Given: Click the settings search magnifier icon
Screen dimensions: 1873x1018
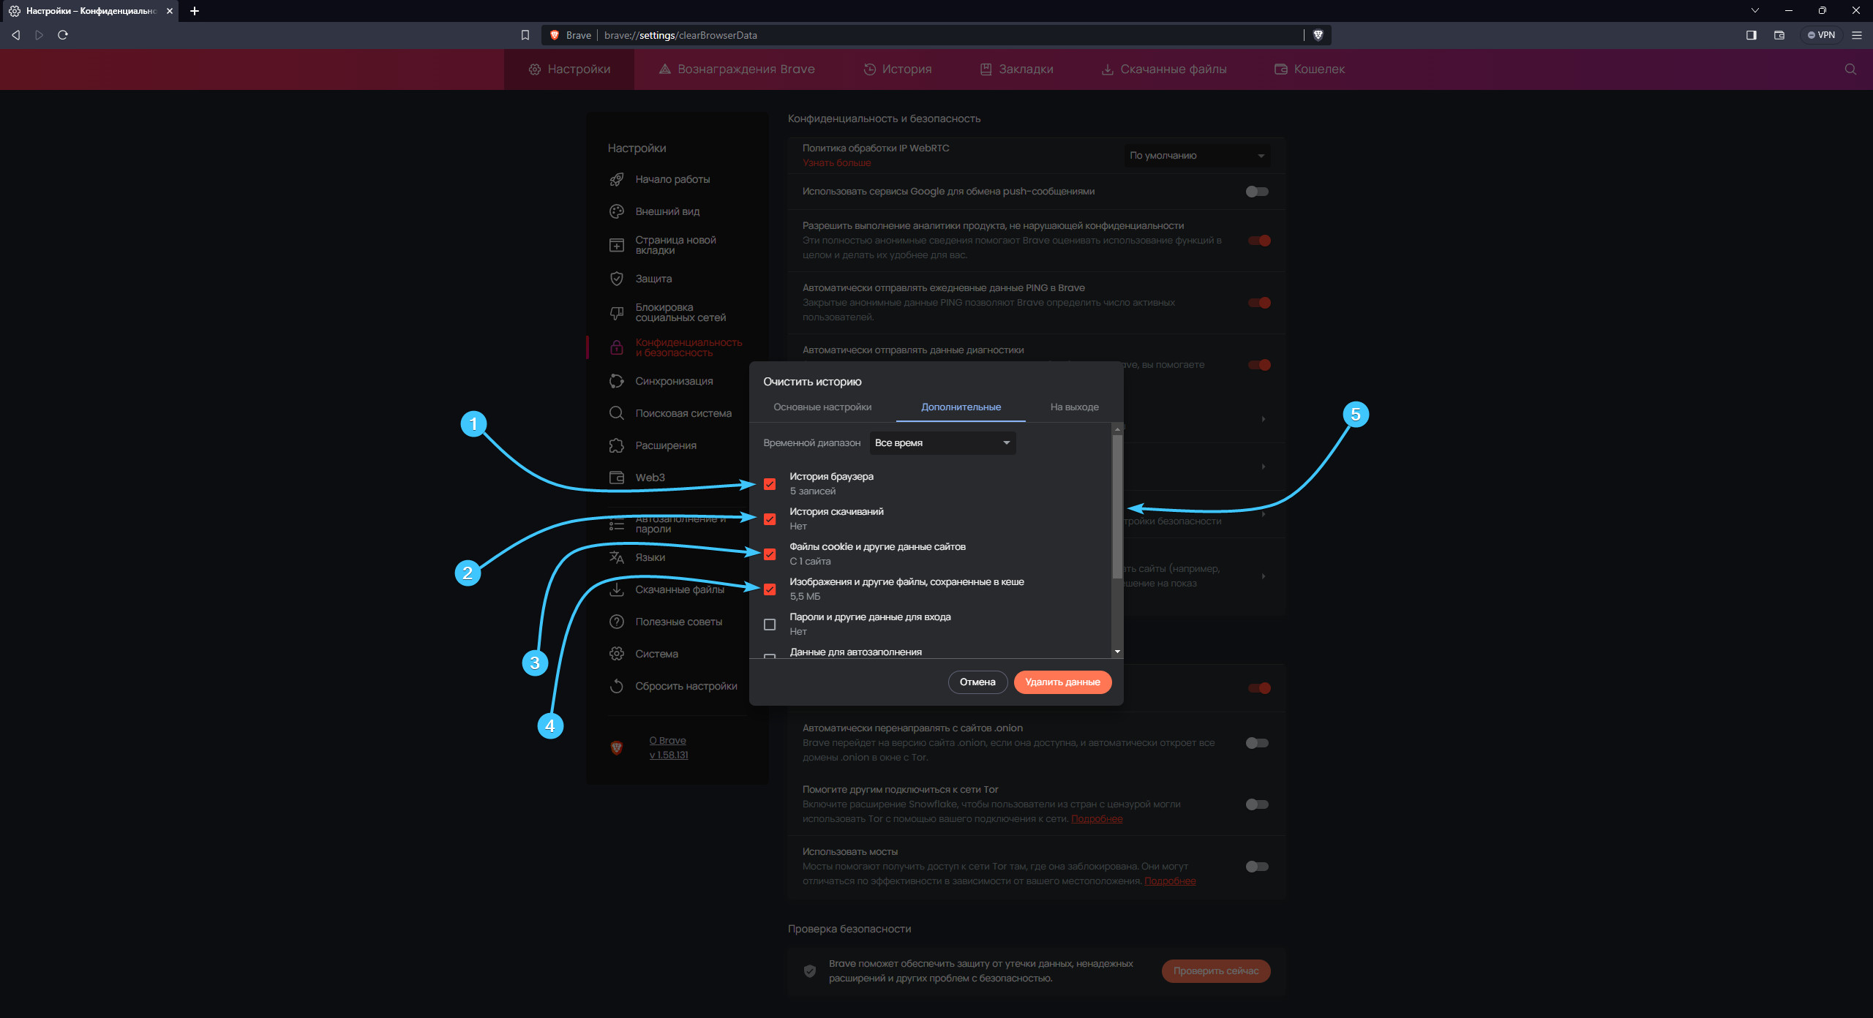Looking at the screenshot, I should coord(1850,69).
